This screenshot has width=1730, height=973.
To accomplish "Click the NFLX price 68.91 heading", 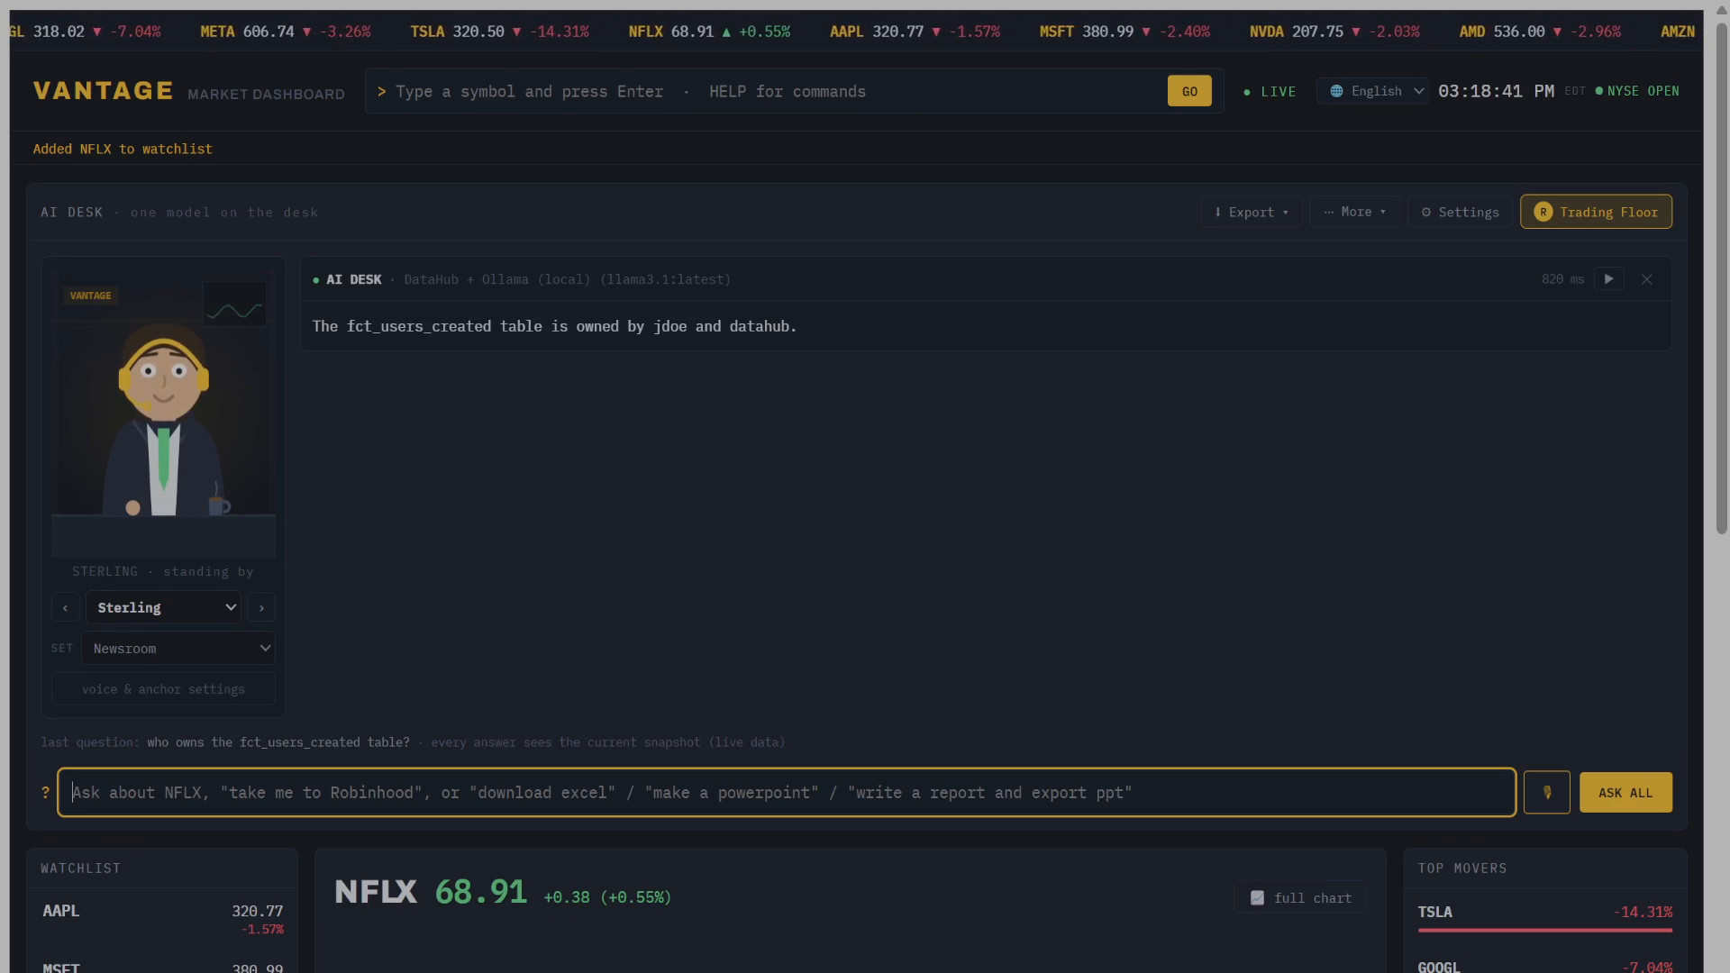I will point(480,892).
